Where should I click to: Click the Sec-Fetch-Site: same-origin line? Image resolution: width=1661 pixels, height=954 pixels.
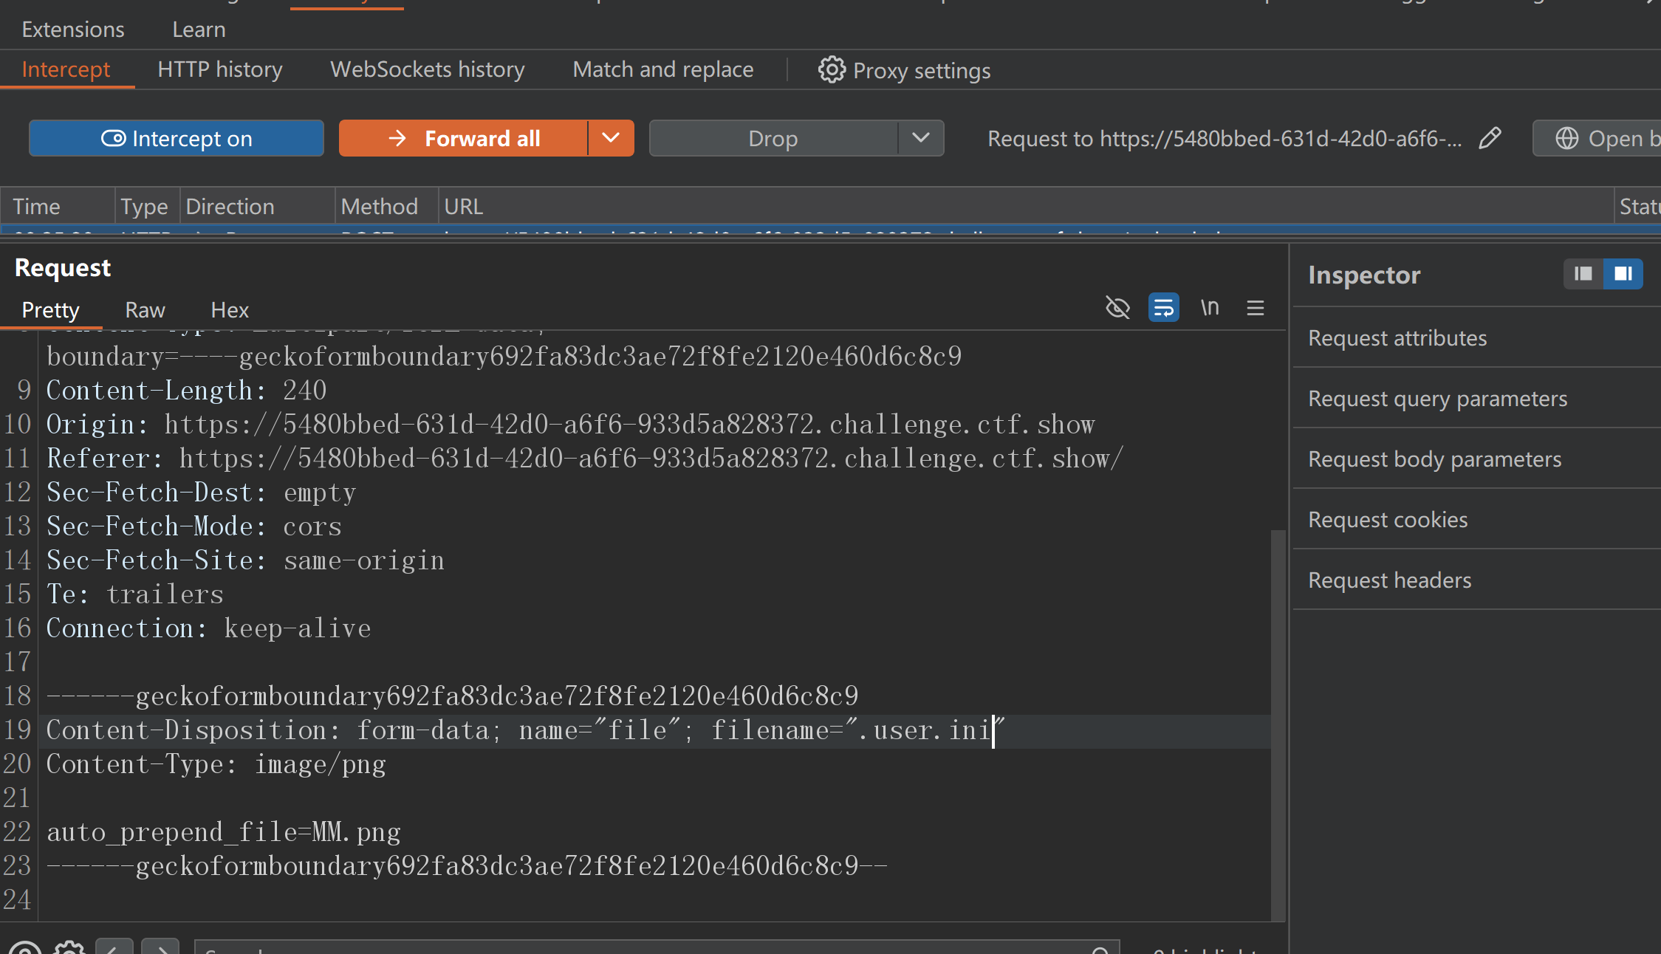coord(245,560)
